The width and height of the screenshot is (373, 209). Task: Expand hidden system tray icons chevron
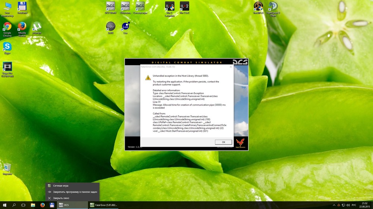click(334, 205)
